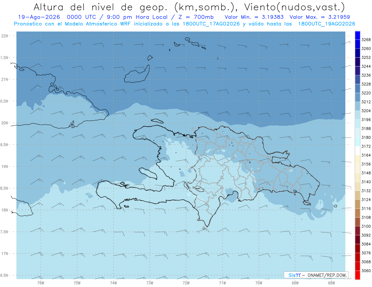The image size is (372, 287).
Task: Click the '3108' legend value
Action: click(x=366, y=217)
